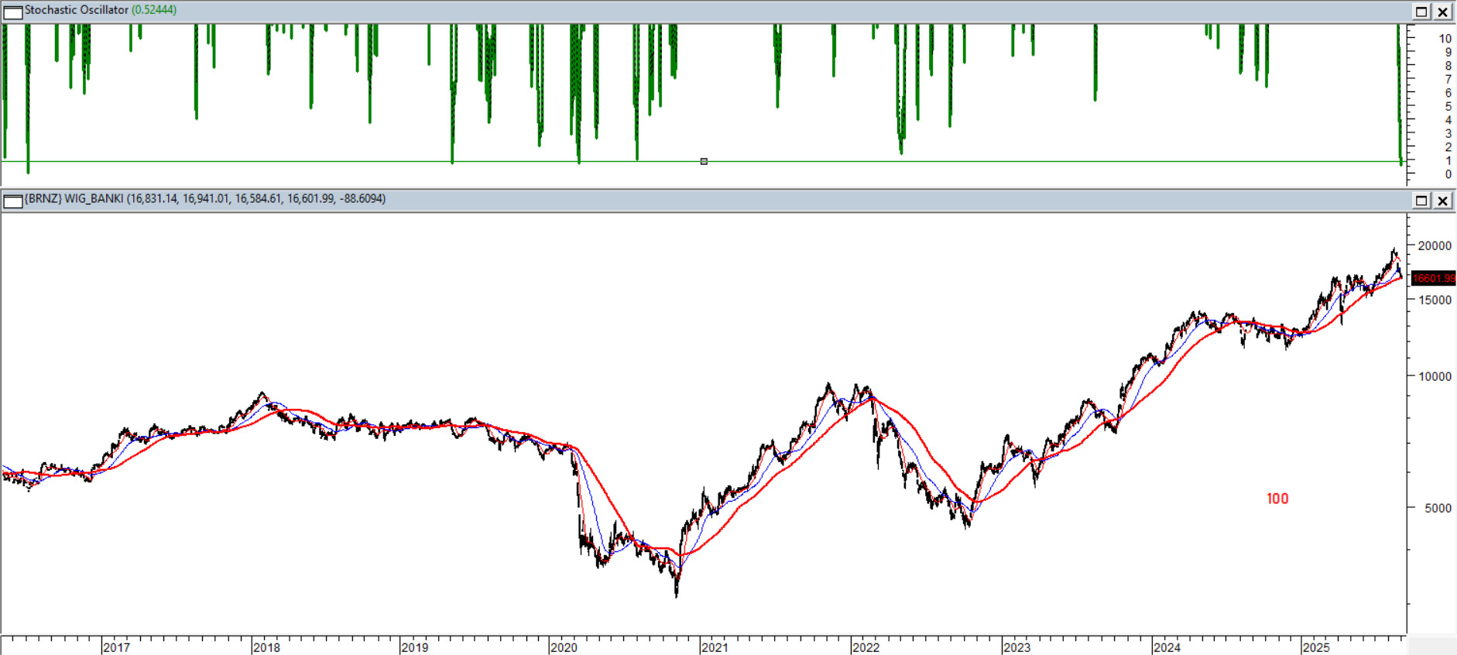The height and width of the screenshot is (655, 1457).
Task: Click the 2023 marker on the date axis
Action: click(1016, 647)
